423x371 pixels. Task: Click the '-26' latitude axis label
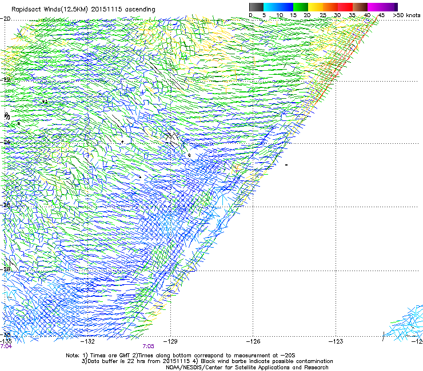point(5,205)
